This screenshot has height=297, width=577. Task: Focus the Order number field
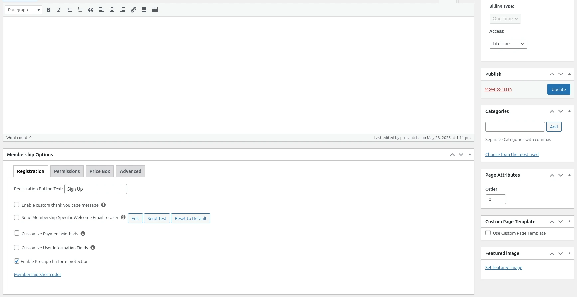[496, 199]
